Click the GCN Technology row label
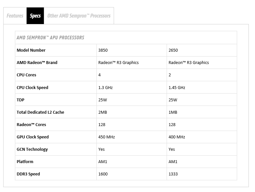The height and width of the screenshot is (192, 255). coord(32,149)
